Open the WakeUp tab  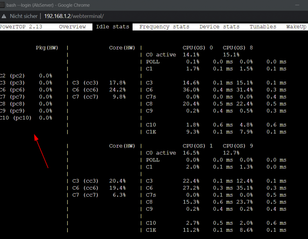297,27
